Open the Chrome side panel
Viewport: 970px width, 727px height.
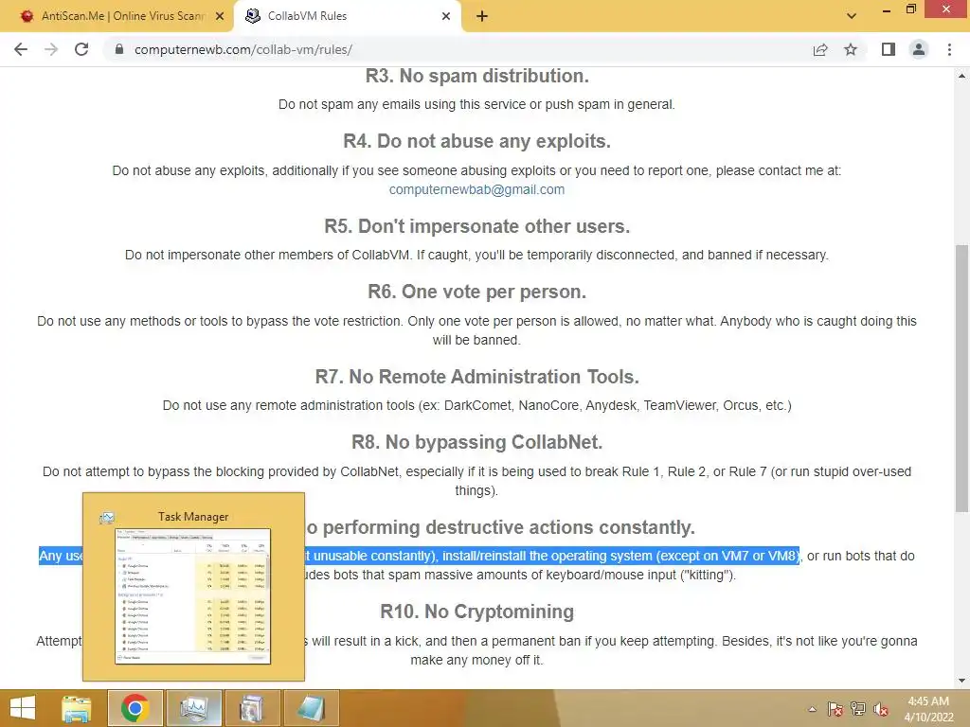(x=889, y=49)
